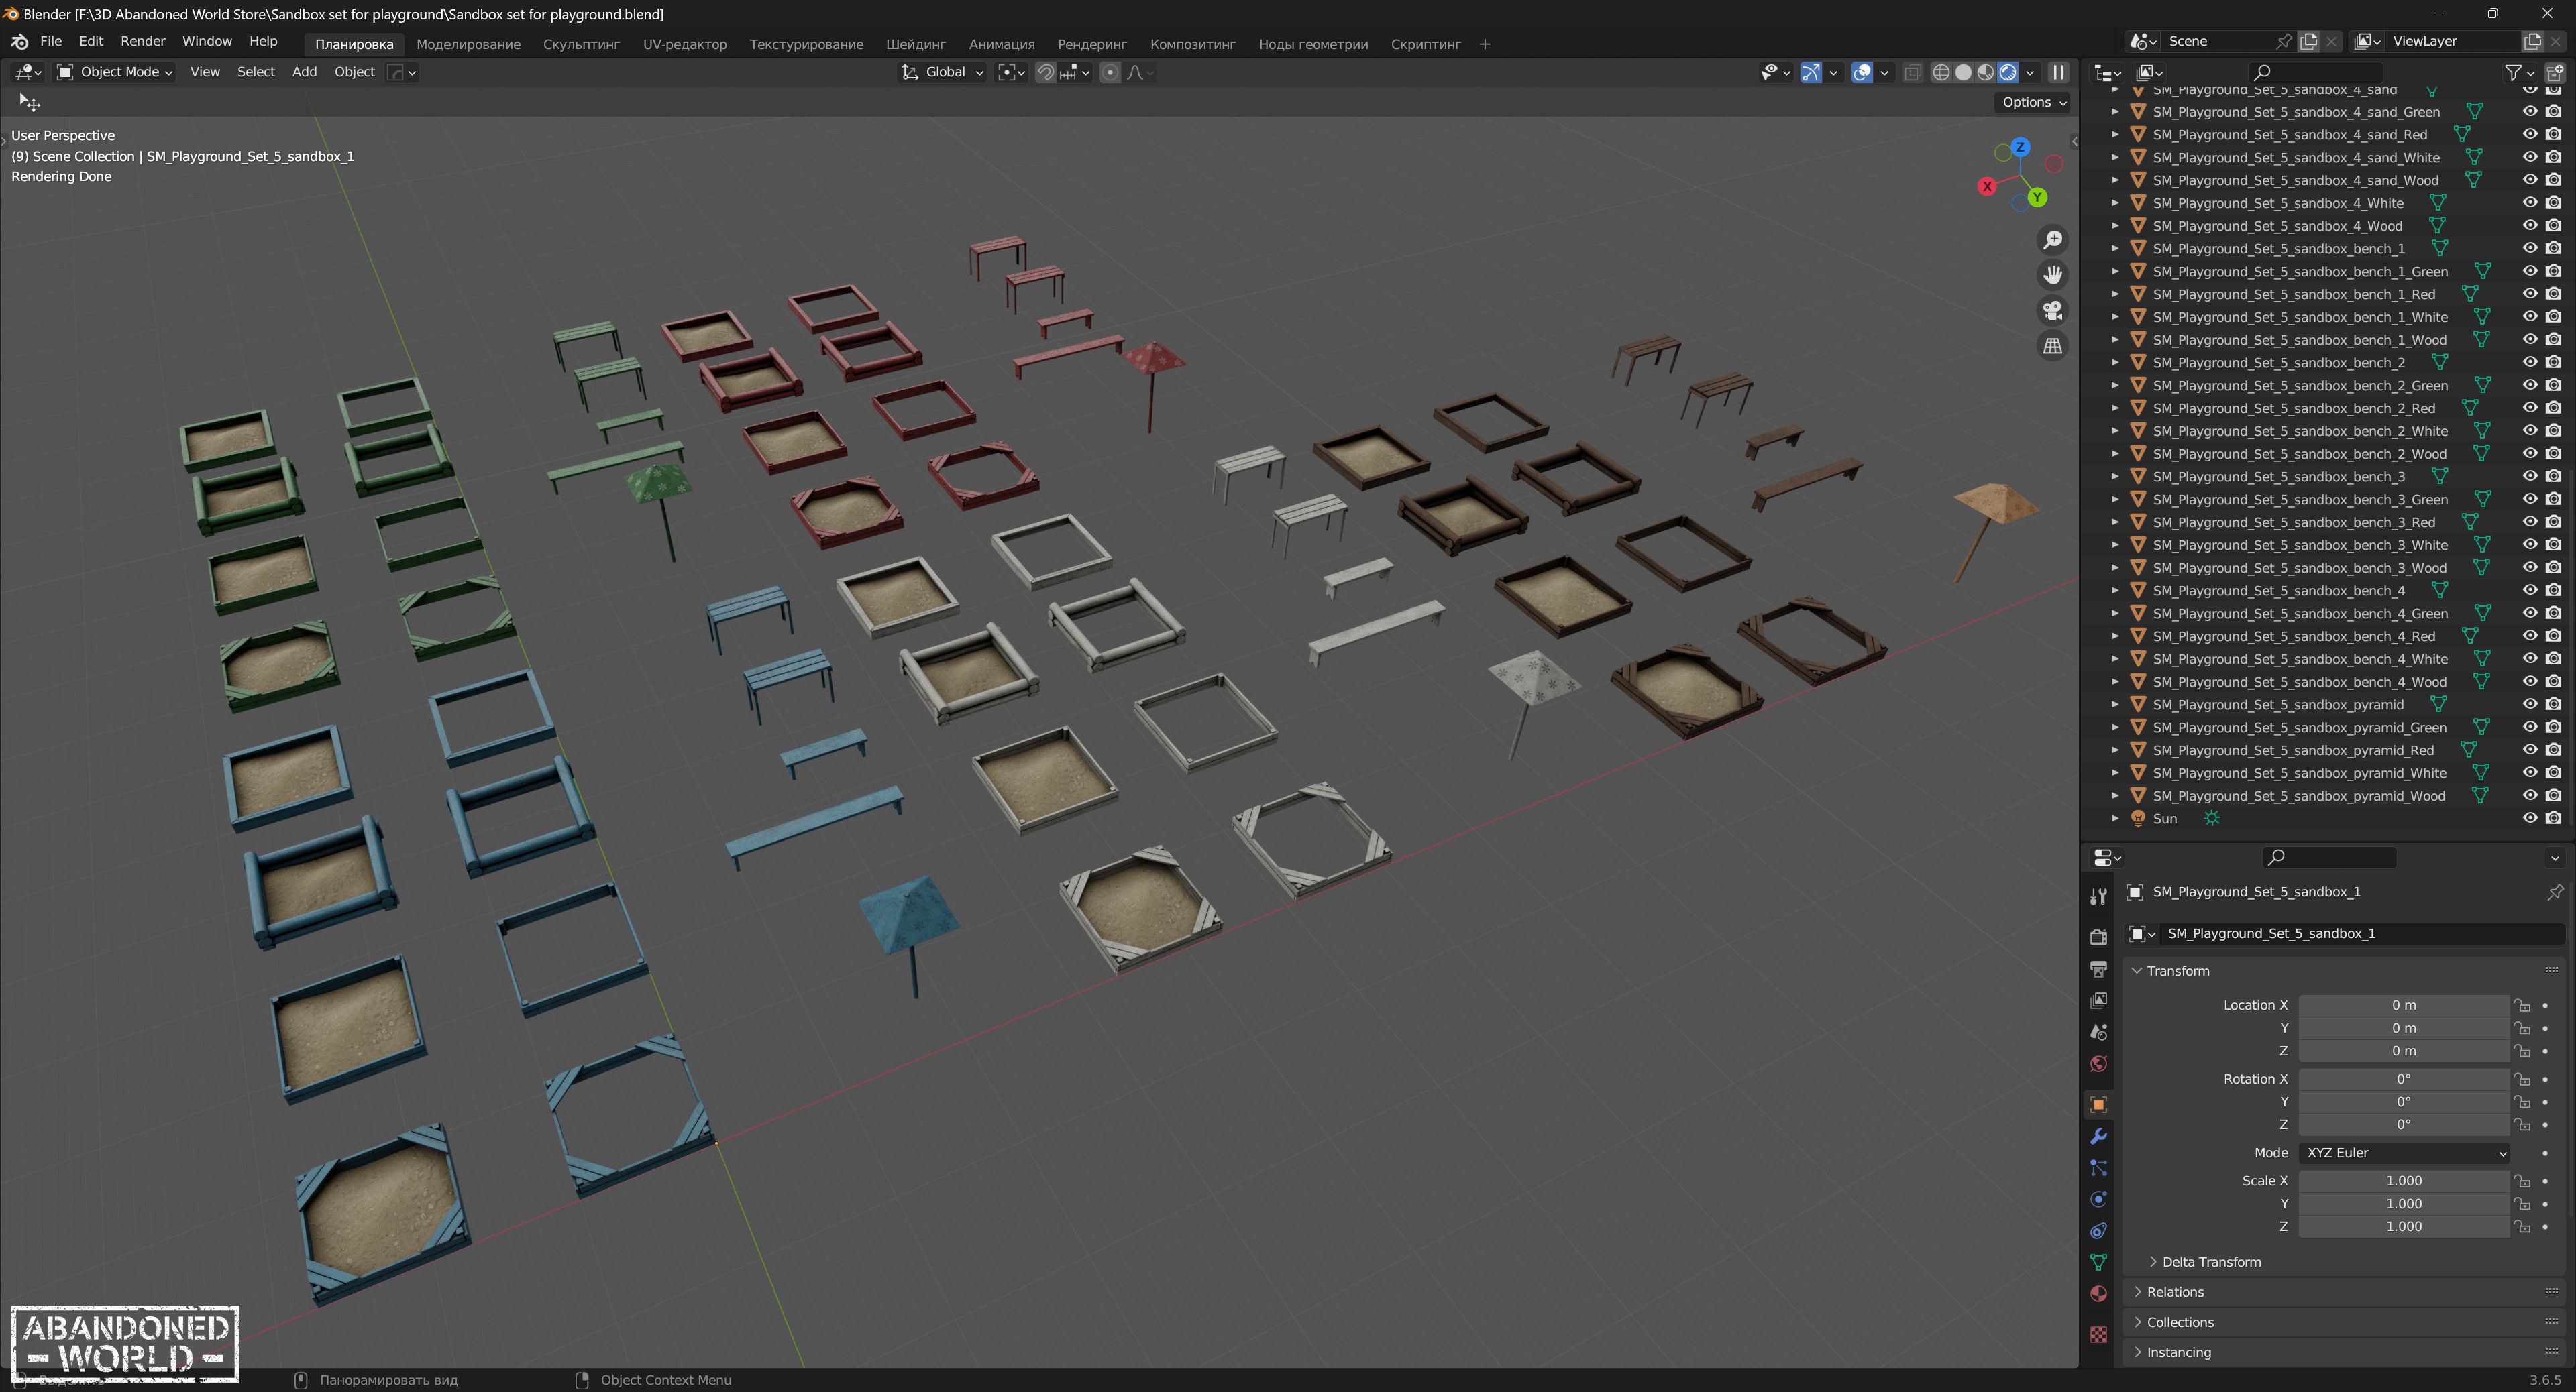
Task: Open the viewport Add menu
Action: pyautogui.click(x=304, y=72)
